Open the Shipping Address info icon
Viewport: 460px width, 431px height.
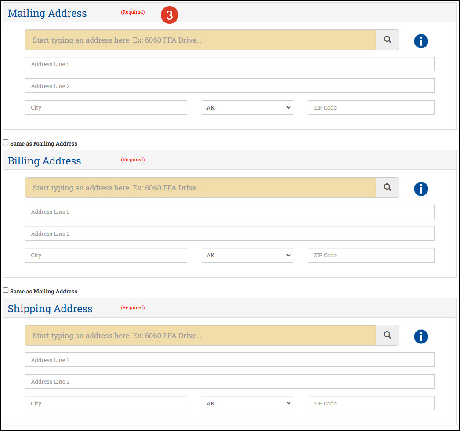point(421,336)
